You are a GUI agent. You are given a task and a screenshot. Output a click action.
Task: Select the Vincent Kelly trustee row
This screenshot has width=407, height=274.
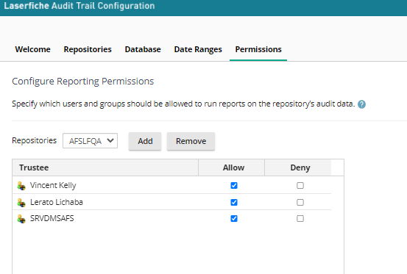(171, 185)
